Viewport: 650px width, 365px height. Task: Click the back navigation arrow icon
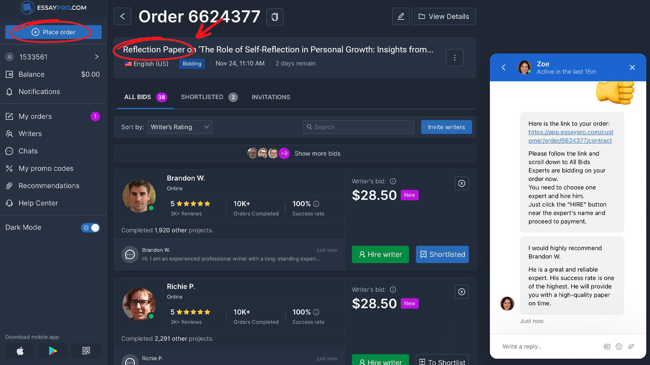[122, 17]
